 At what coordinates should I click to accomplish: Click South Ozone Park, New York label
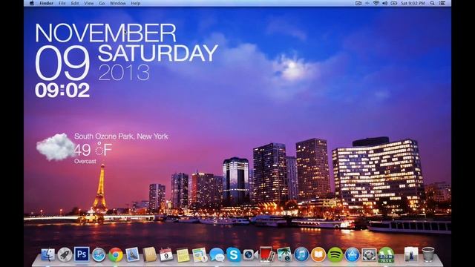click(121, 136)
